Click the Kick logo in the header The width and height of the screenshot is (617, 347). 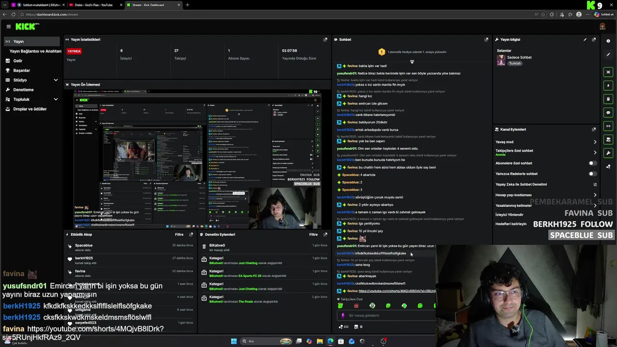click(26, 27)
